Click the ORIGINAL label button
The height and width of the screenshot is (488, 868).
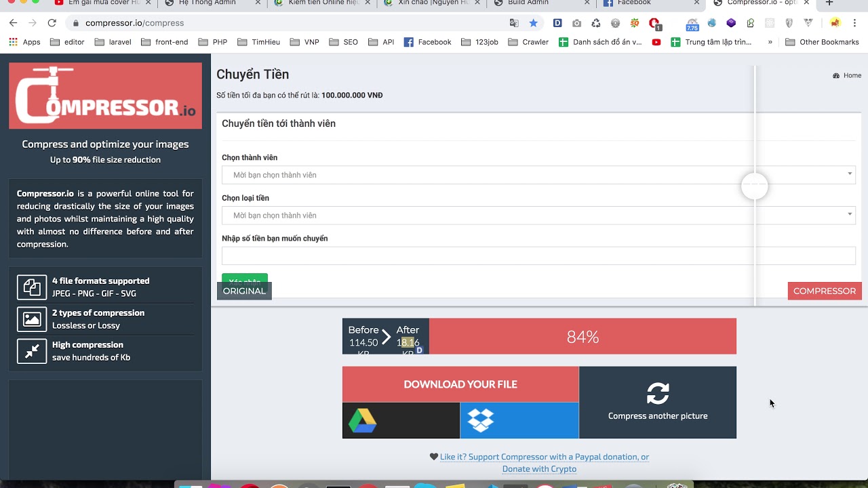[244, 291]
